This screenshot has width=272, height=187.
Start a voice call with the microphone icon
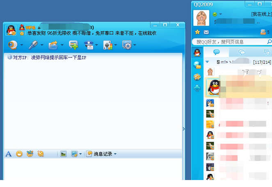33,45
